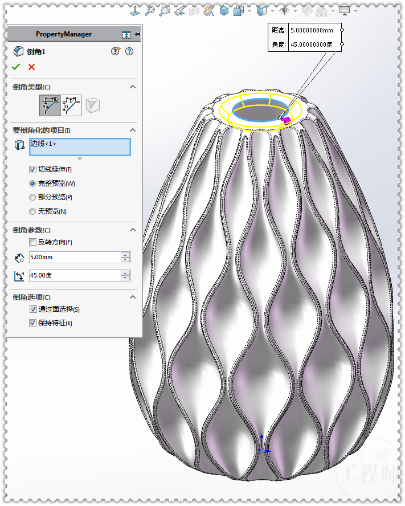Increase angle with 45.00度 up spinner

tap(125, 273)
